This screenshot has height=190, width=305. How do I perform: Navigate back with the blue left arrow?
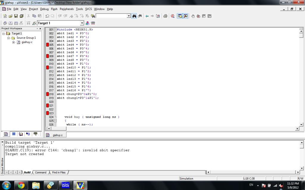[x=147, y=16]
